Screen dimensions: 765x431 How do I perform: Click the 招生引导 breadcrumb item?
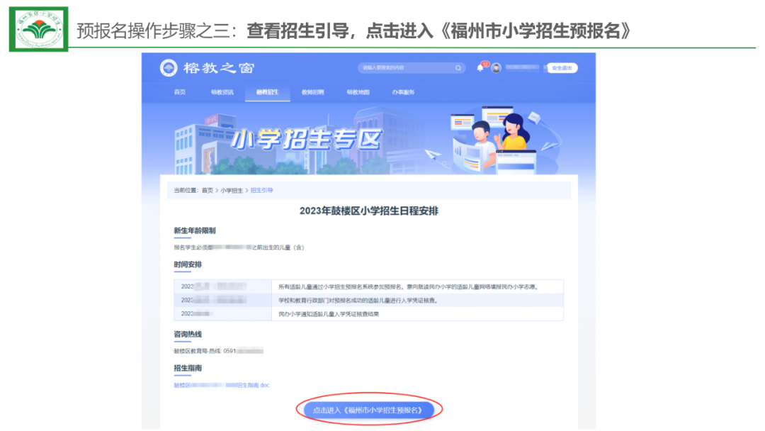[261, 191]
